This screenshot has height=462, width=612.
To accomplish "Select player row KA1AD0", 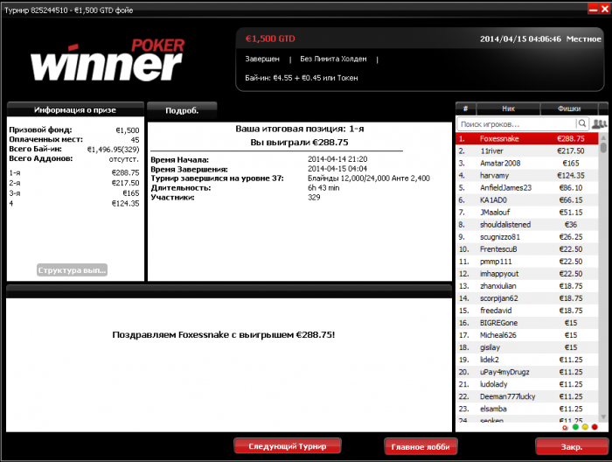I will [x=527, y=200].
